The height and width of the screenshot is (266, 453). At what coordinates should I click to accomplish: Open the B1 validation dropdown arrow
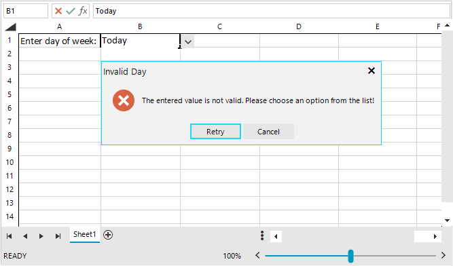tap(188, 42)
